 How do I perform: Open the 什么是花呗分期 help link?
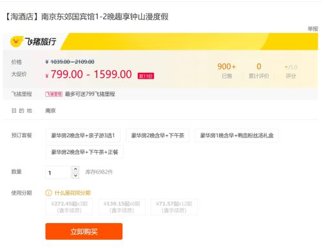[73, 193]
